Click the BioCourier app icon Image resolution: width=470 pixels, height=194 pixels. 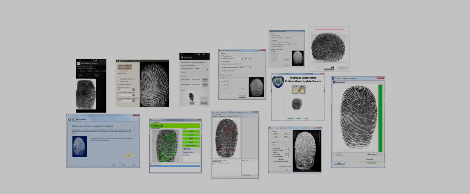point(182,58)
